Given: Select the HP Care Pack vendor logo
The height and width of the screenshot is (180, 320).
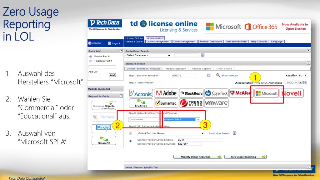Looking at the screenshot, I should 216,93.
